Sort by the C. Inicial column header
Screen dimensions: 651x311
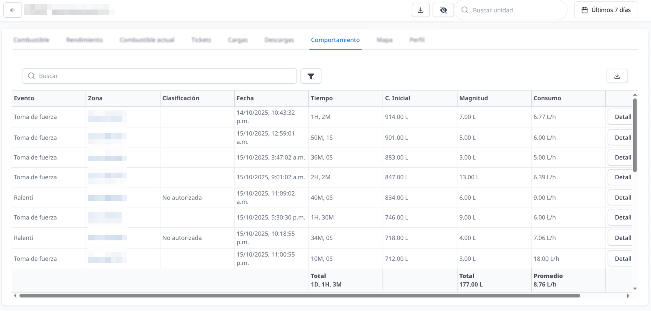pos(420,98)
